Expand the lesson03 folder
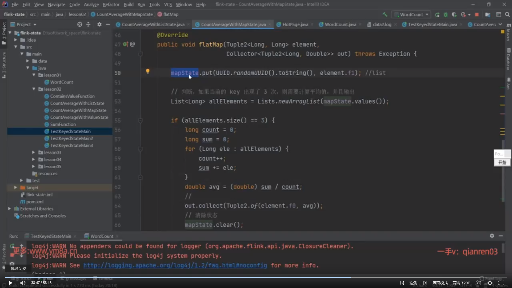The height and width of the screenshot is (288, 512). [x=34, y=152]
